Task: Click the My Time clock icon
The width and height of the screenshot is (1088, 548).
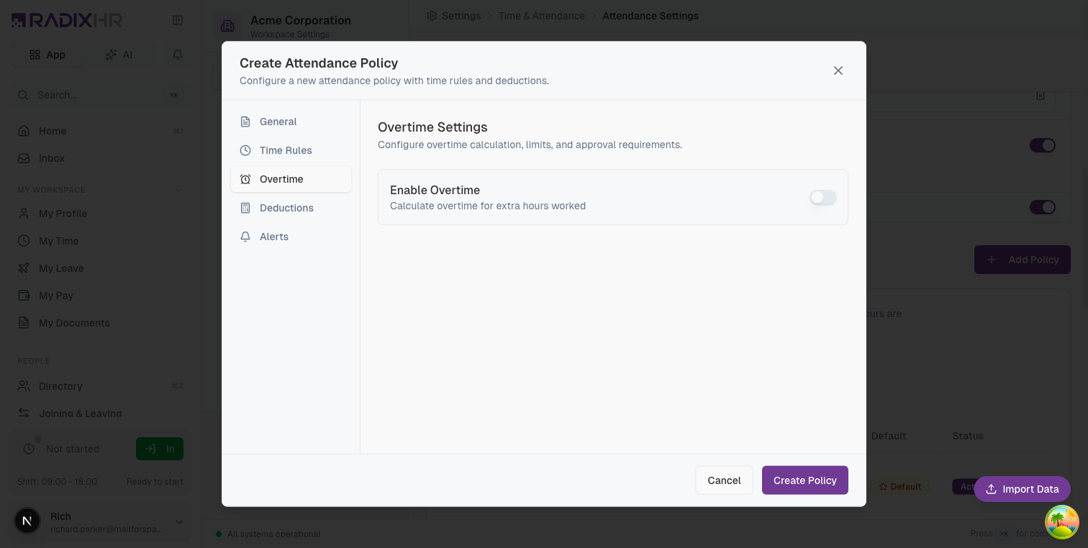Action: tap(24, 241)
